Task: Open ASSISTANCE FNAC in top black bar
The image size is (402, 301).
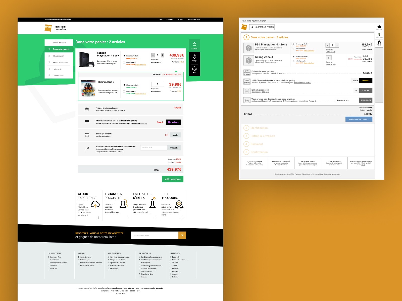Action: [194, 20]
